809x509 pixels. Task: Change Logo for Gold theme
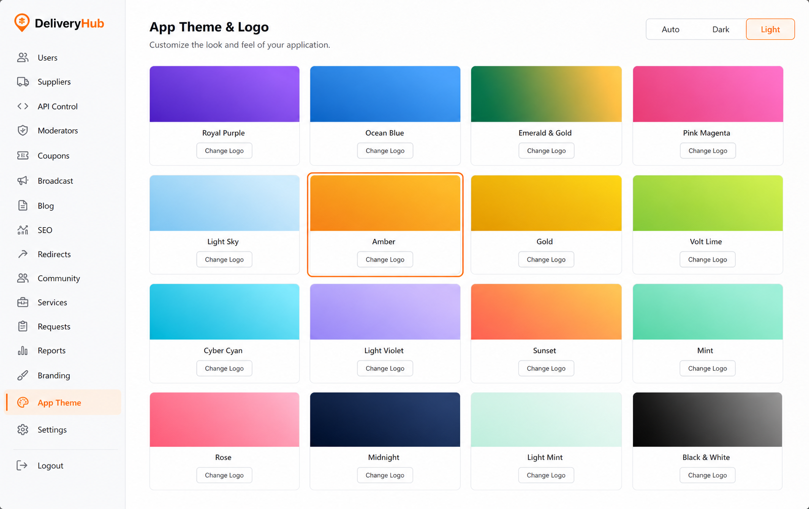tap(546, 260)
